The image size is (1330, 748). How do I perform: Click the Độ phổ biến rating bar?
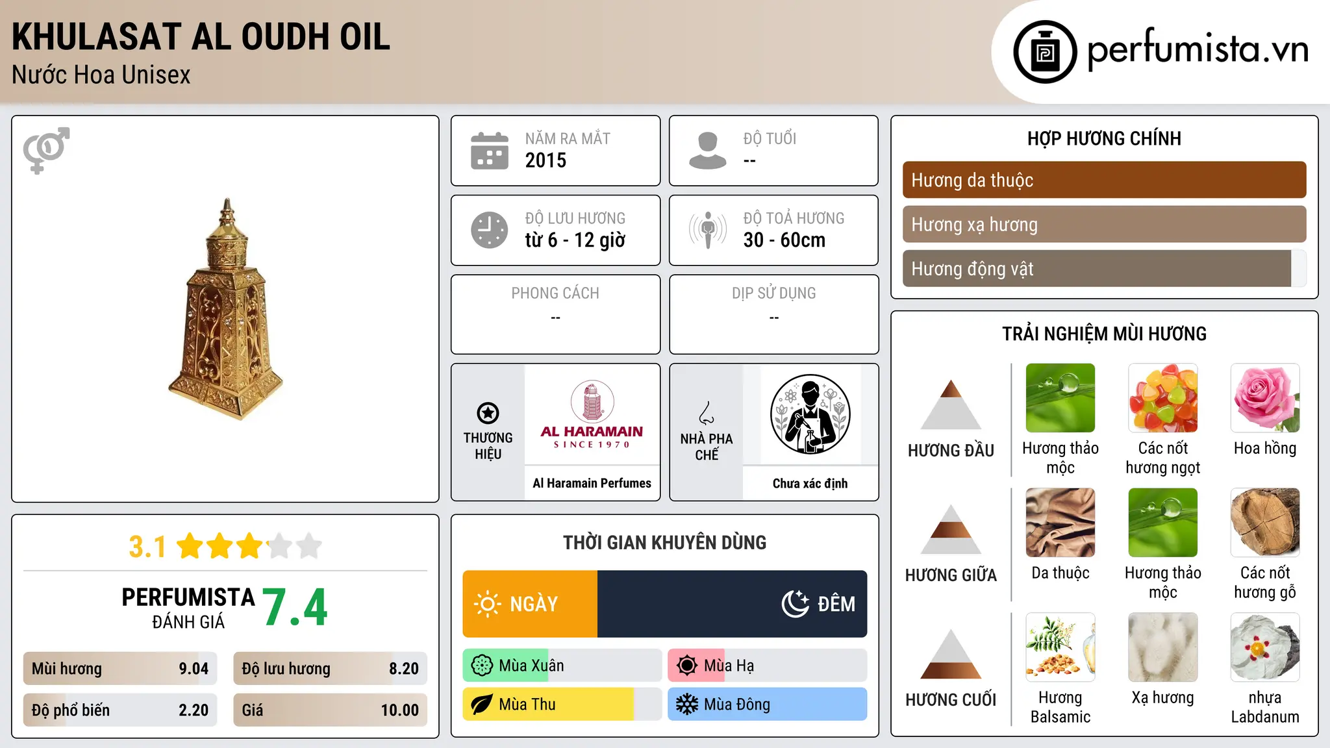point(120,710)
